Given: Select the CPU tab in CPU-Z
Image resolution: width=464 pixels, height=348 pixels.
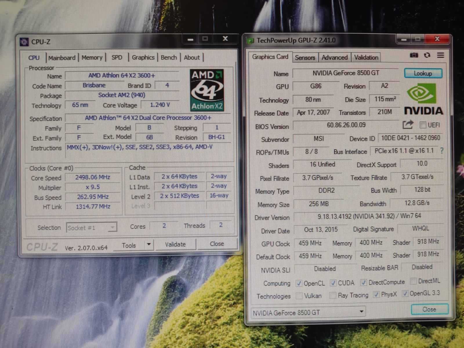Looking at the screenshot, I should point(34,57).
